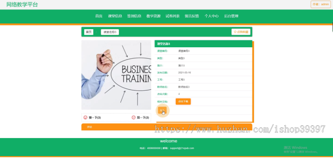The image size is (333, 161).
Task: Go to 留言反馈 page
Action: (x=192, y=16)
